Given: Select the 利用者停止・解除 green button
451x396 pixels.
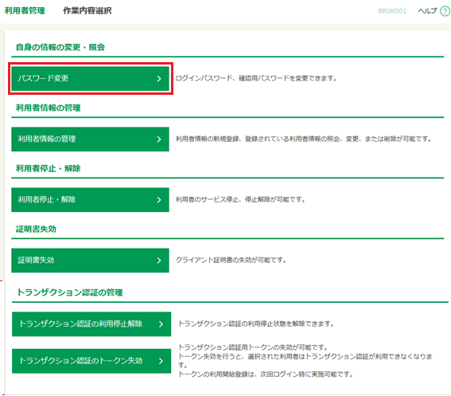Looking at the screenshot, I should (91, 200).
